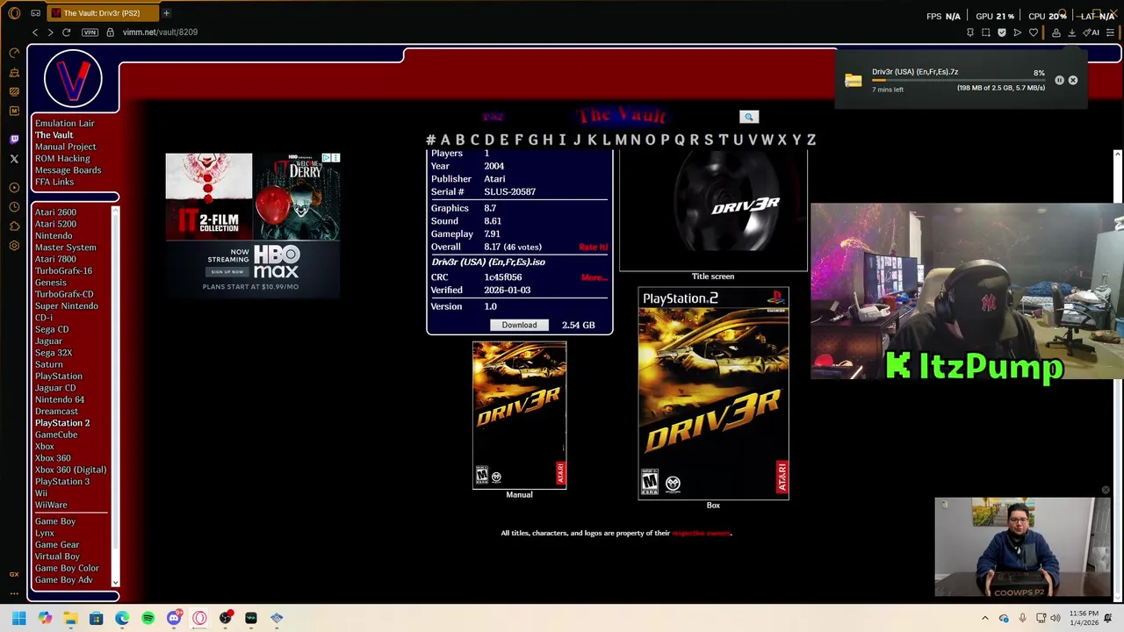
Task: Take a snapshot with toolbar tool
Action: [986, 32]
